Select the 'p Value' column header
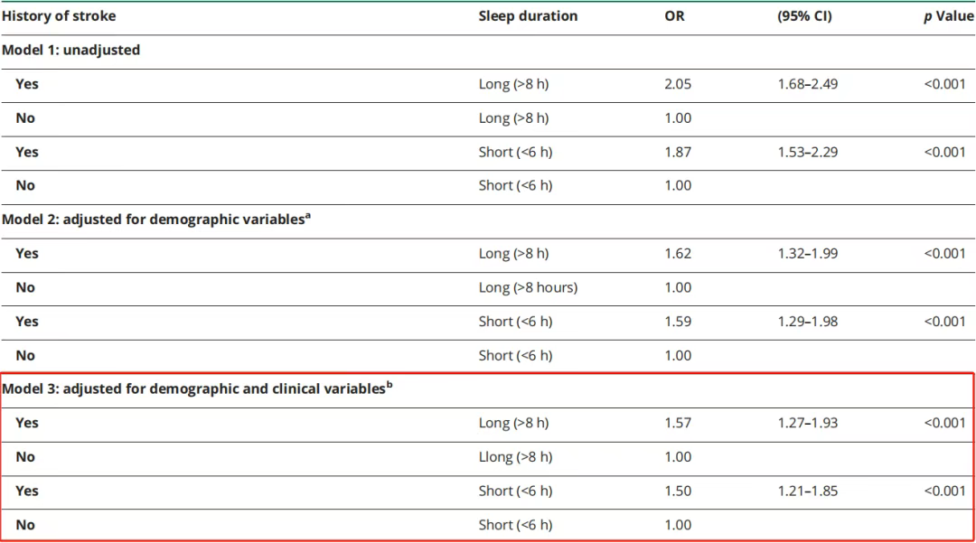Image resolution: width=976 pixels, height=543 pixels. 949,16
